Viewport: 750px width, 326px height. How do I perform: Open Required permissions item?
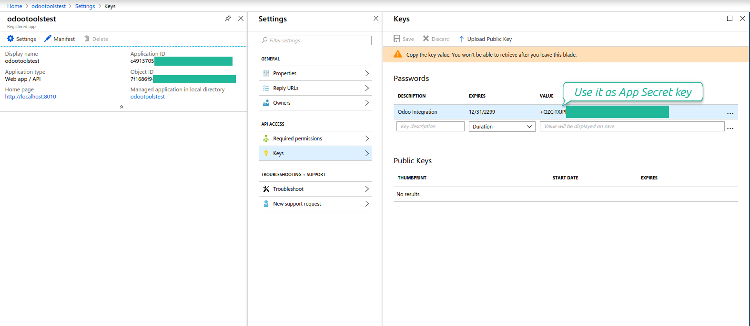point(315,138)
